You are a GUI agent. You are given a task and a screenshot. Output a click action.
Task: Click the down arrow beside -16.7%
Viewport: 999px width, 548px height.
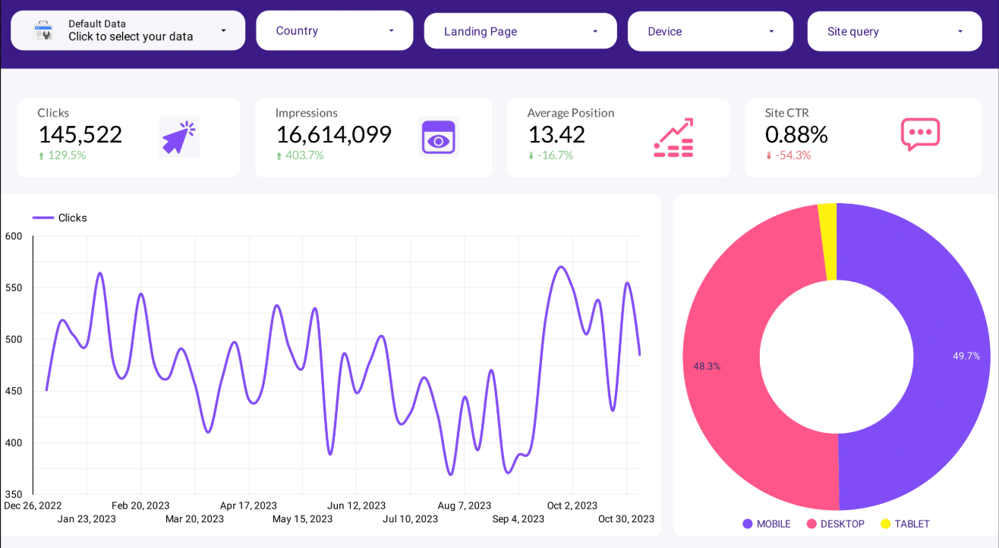(x=531, y=156)
